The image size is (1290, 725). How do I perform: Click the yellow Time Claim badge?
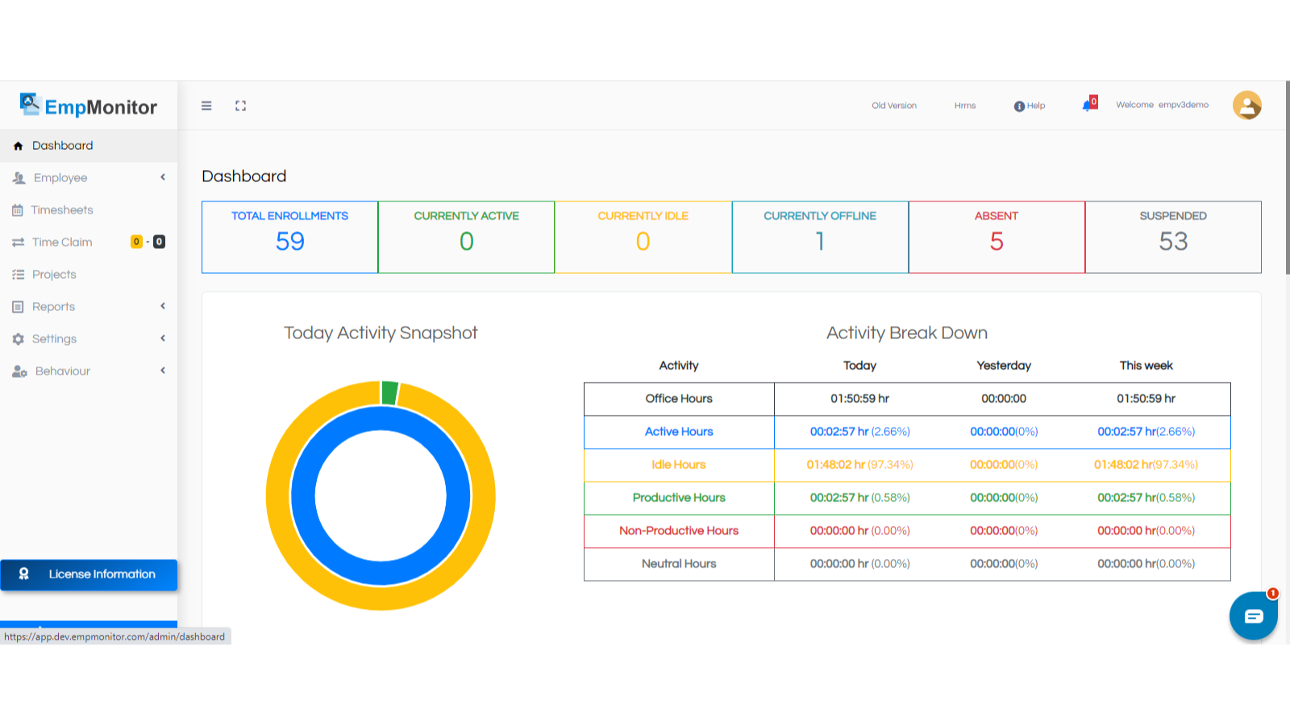coord(136,242)
